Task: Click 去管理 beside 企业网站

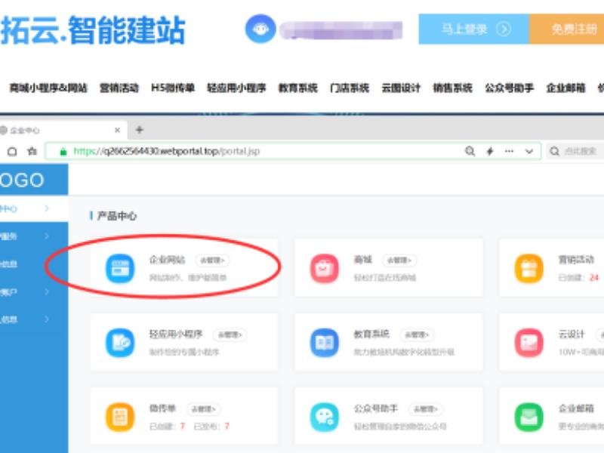Action: [212, 260]
